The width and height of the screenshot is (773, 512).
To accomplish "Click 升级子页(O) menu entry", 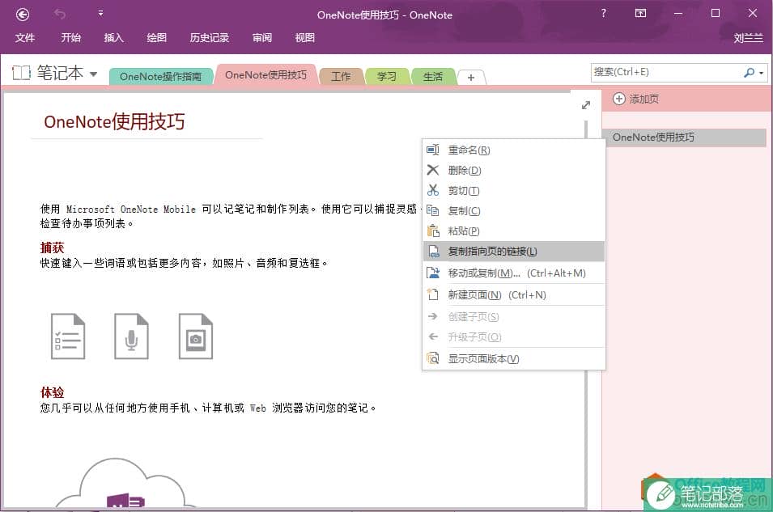I will (x=514, y=336).
